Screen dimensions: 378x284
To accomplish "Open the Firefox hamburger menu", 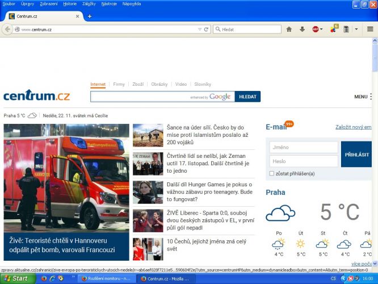I will pos(370,29).
